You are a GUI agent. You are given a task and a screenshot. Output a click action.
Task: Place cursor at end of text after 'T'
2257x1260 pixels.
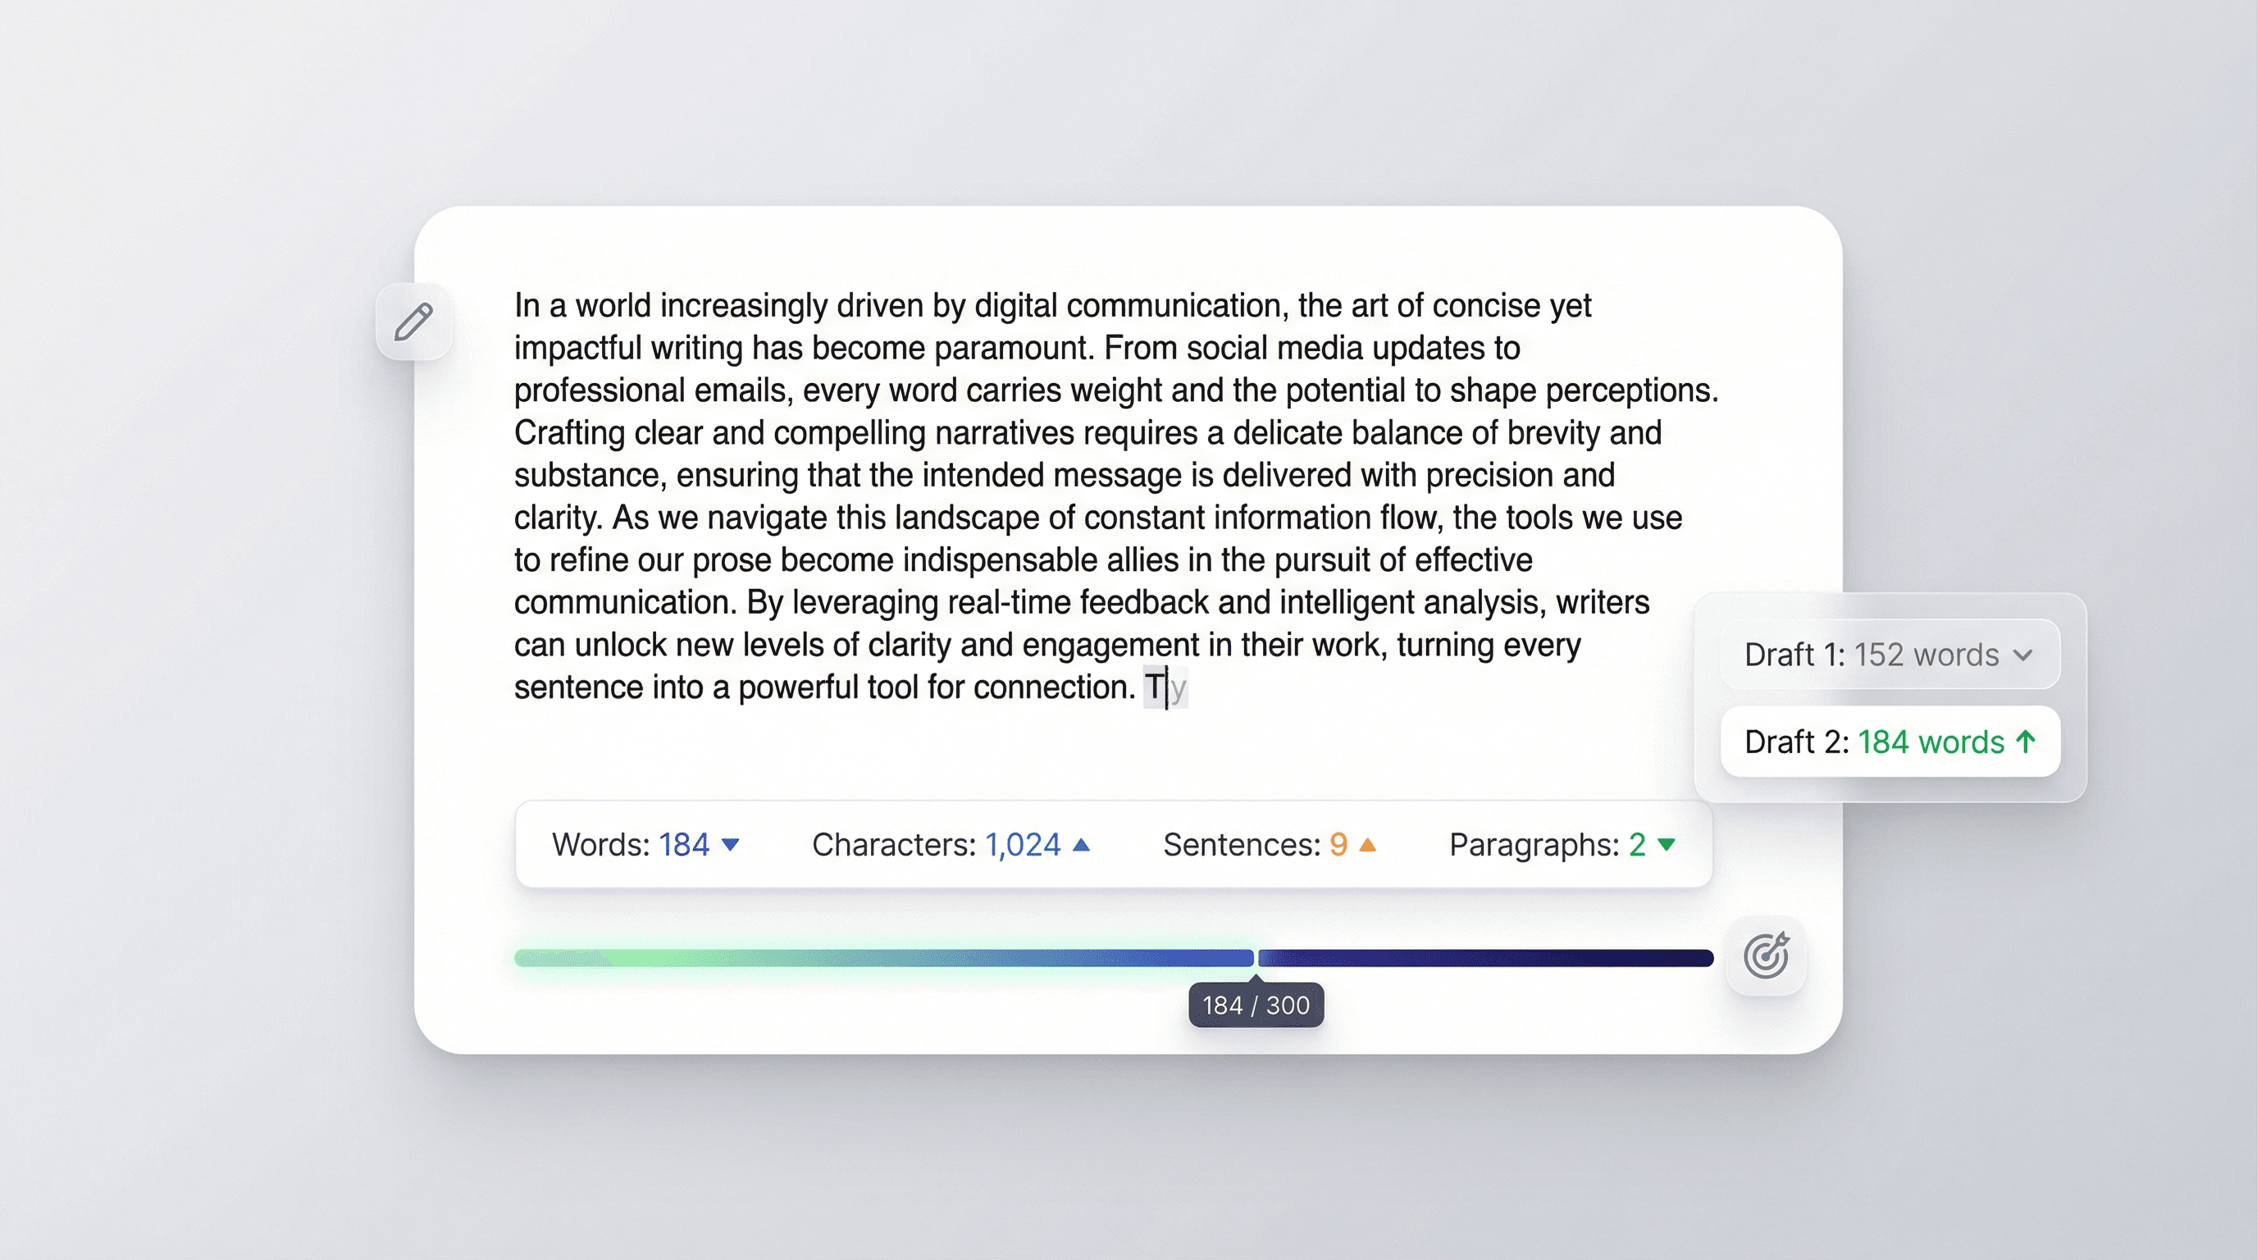pos(1167,687)
